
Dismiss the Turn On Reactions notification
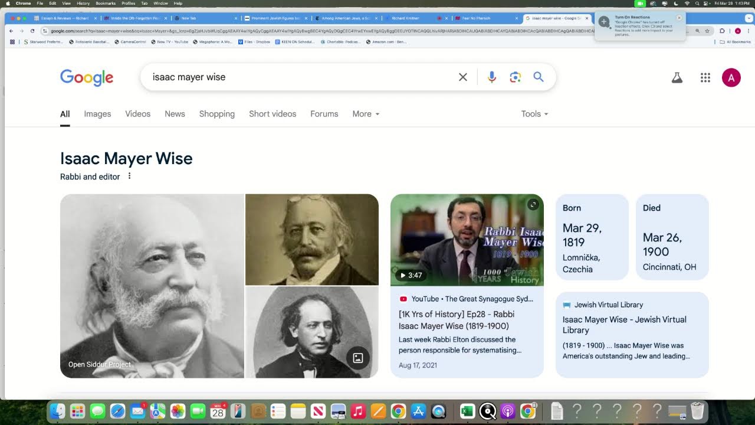pos(679,18)
